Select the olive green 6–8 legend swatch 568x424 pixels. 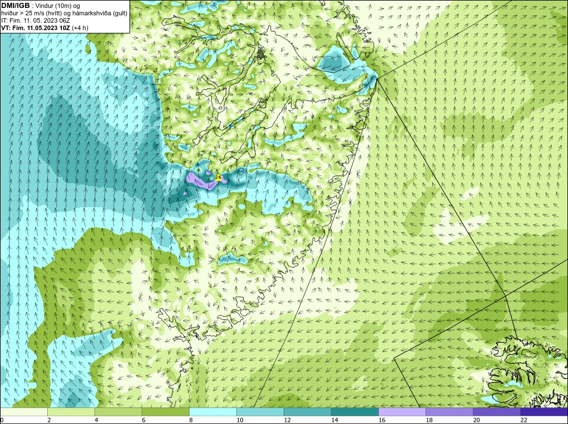click(165, 412)
